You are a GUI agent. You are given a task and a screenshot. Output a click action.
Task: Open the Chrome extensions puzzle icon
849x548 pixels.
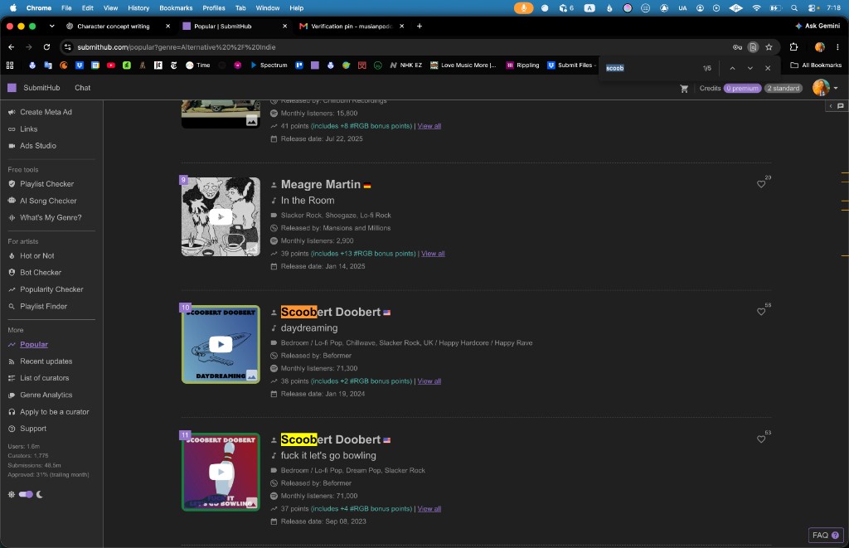point(793,47)
